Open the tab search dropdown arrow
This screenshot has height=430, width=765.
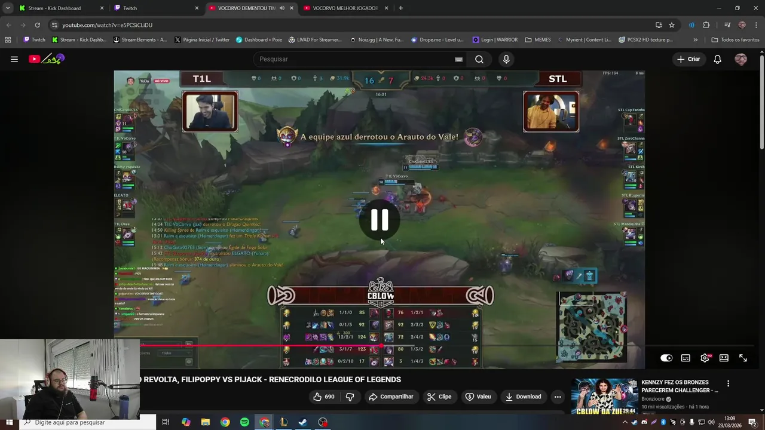[x=7, y=8]
